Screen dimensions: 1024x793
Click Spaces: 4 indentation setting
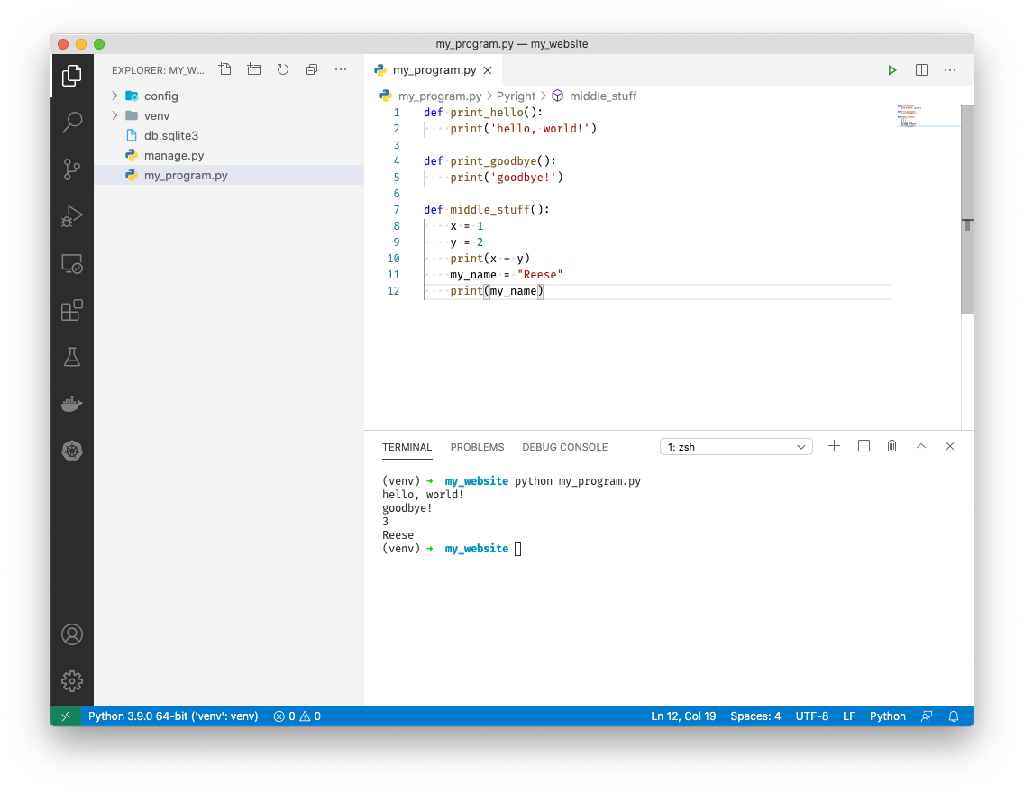point(755,716)
